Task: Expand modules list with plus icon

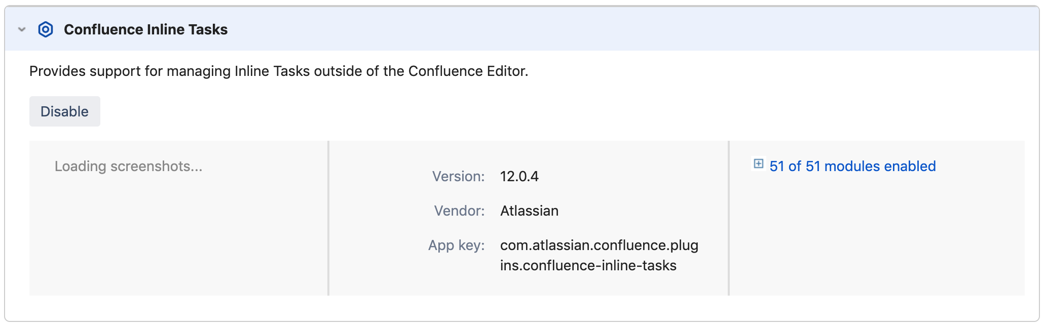Action: (x=758, y=163)
